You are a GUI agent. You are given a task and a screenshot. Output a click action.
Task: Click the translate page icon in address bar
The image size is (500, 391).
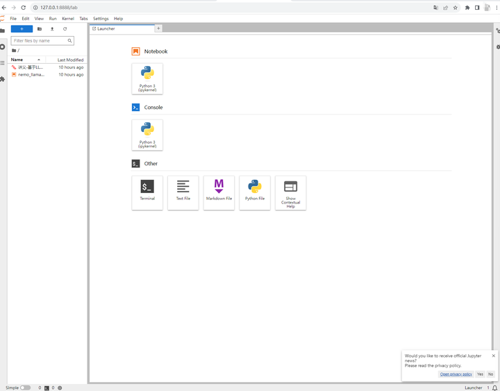click(x=435, y=8)
